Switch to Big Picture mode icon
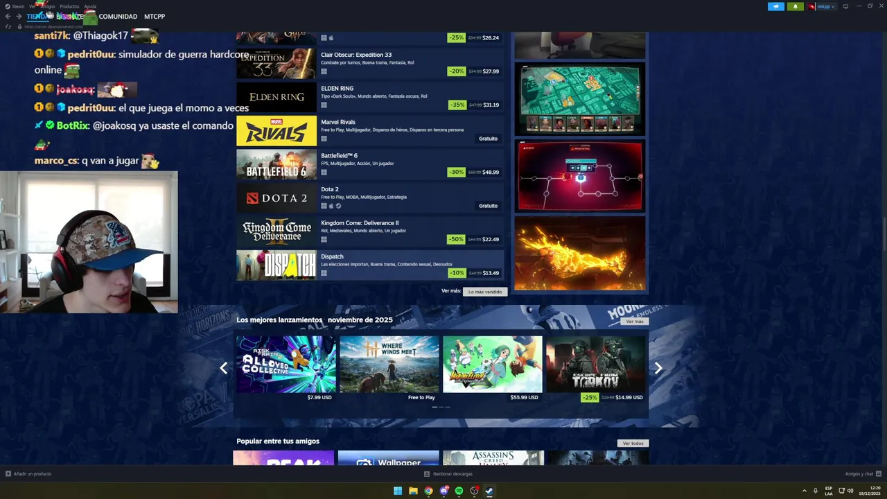This screenshot has width=887, height=499. point(845,6)
